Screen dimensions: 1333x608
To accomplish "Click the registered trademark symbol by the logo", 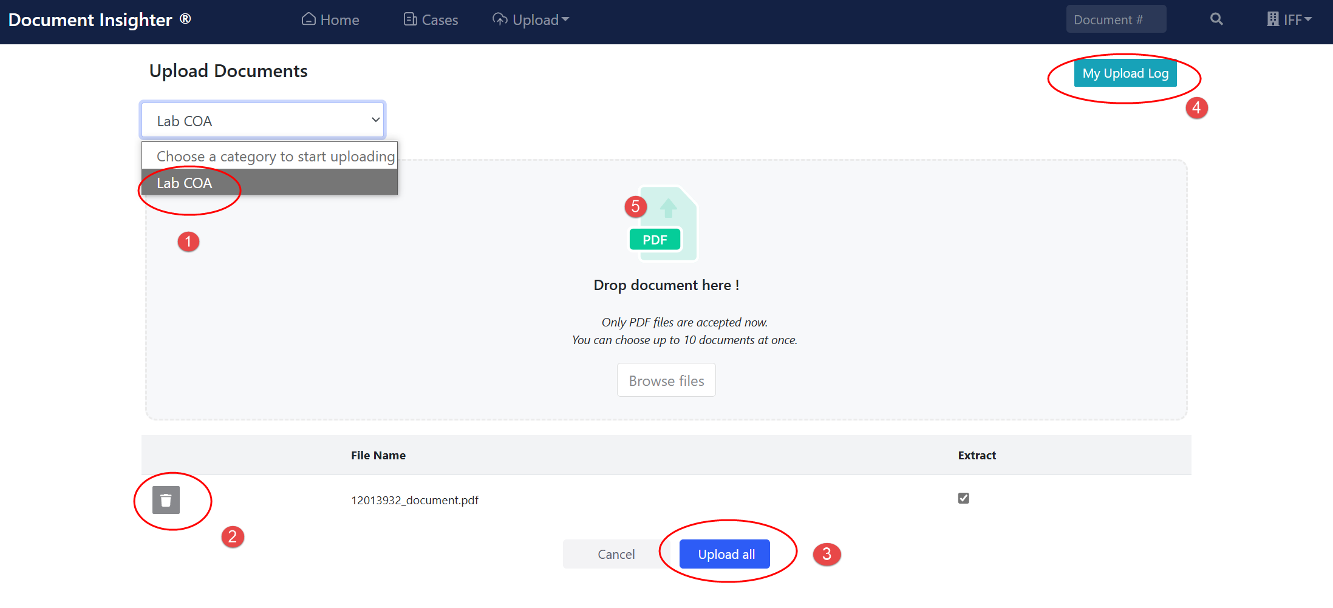I will [x=185, y=18].
